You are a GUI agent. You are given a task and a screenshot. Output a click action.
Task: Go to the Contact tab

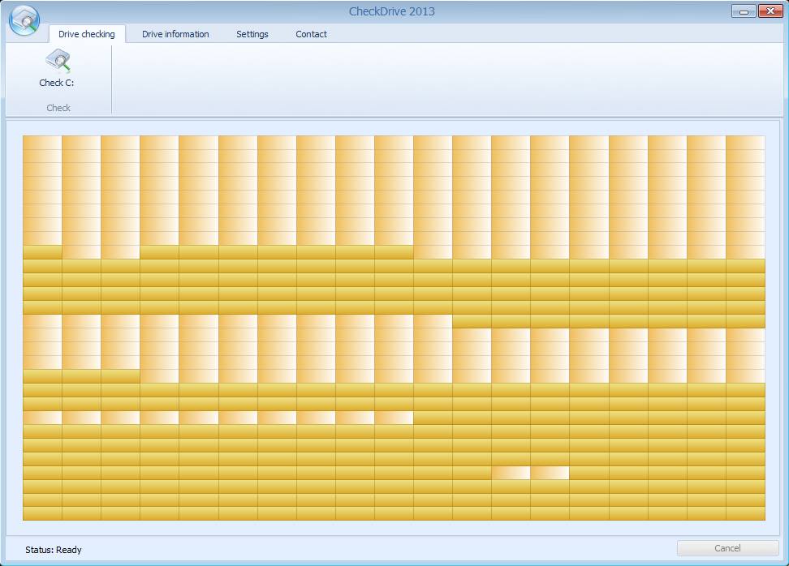311,34
